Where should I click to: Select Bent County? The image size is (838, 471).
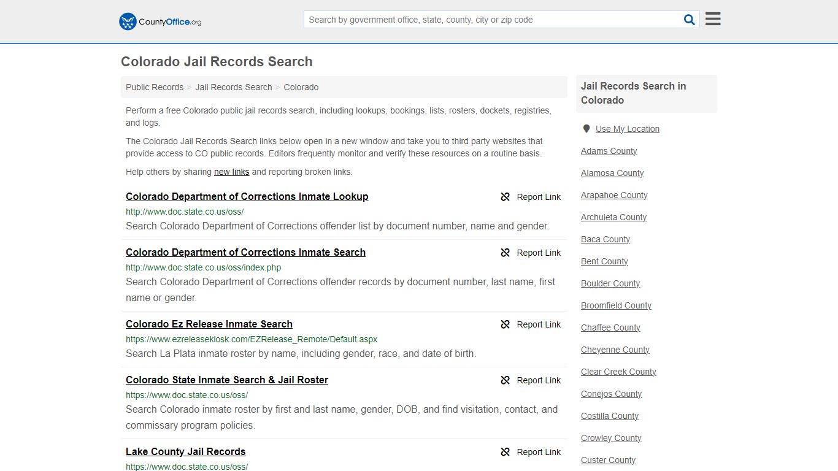[x=604, y=261]
